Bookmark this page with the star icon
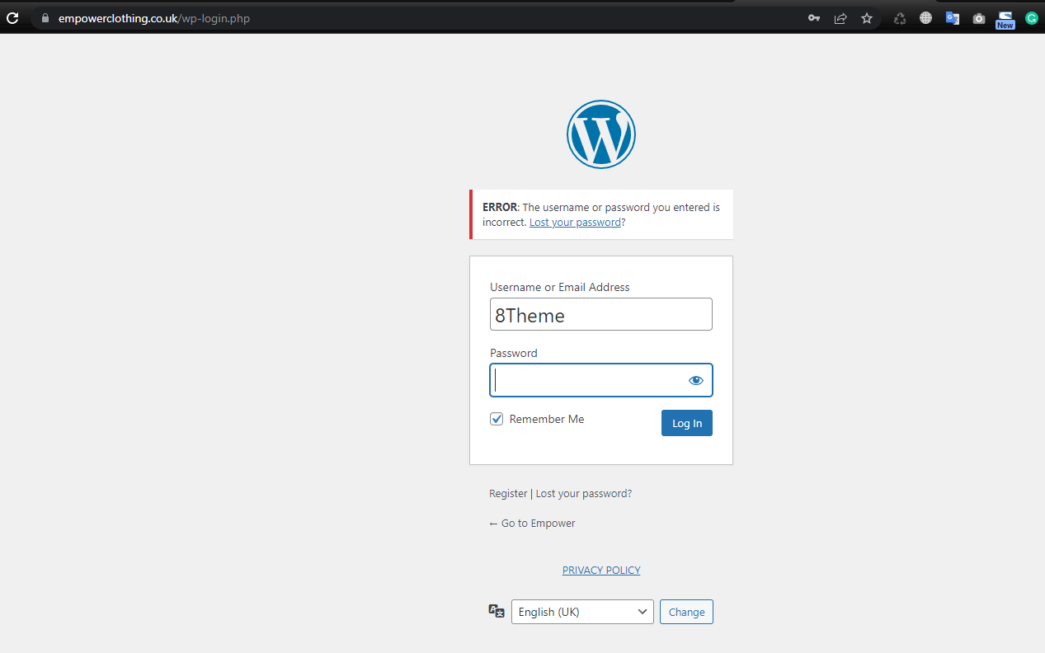This screenshot has width=1045, height=653. coord(867,18)
